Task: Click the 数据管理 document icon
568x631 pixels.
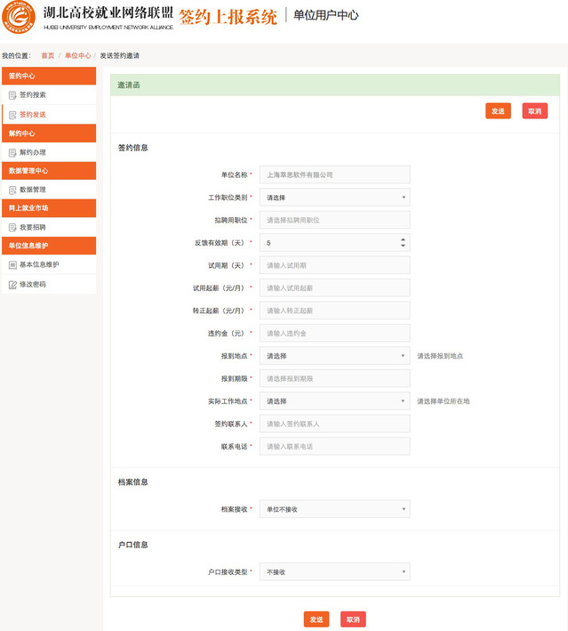Action: (12, 190)
